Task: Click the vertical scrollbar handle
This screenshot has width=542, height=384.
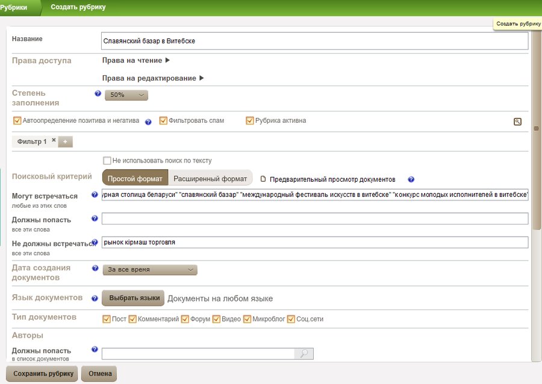Action: [x=536, y=128]
